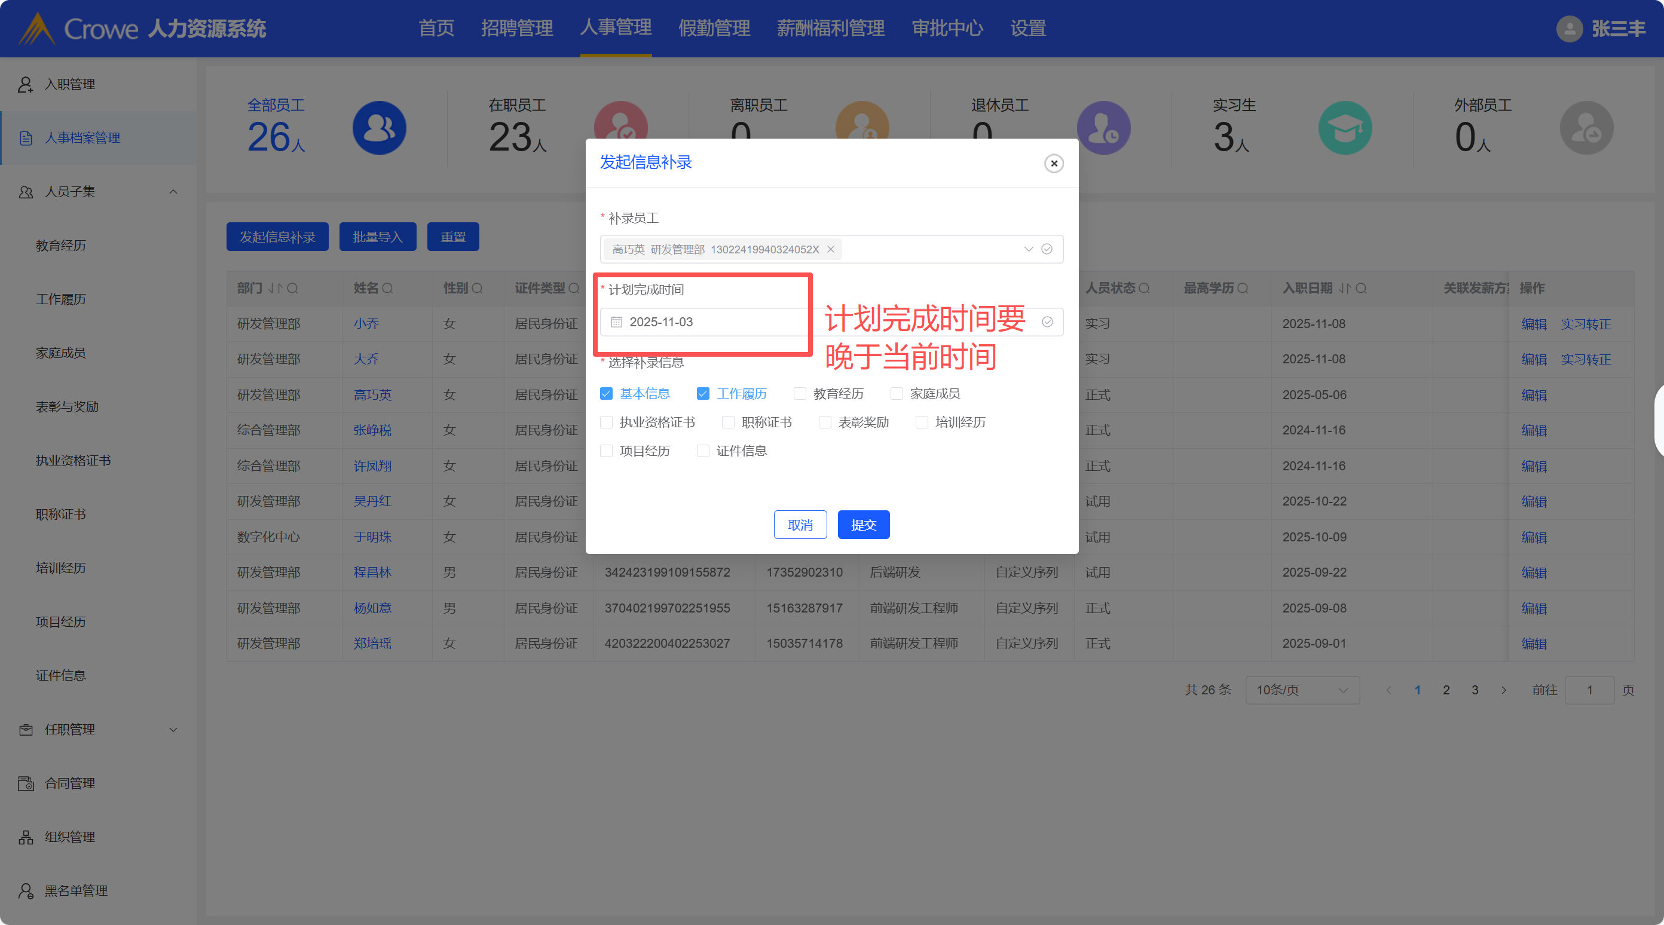
Task: Click the 实习生 graduation cap icon
Action: pyautogui.click(x=1345, y=128)
